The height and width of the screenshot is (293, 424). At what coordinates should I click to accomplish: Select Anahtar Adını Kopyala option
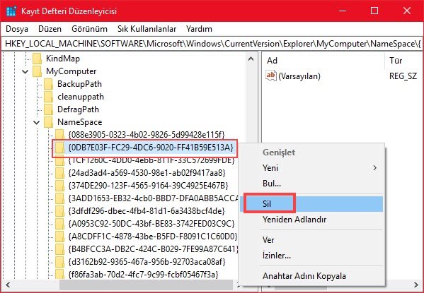[x=311, y=276]
